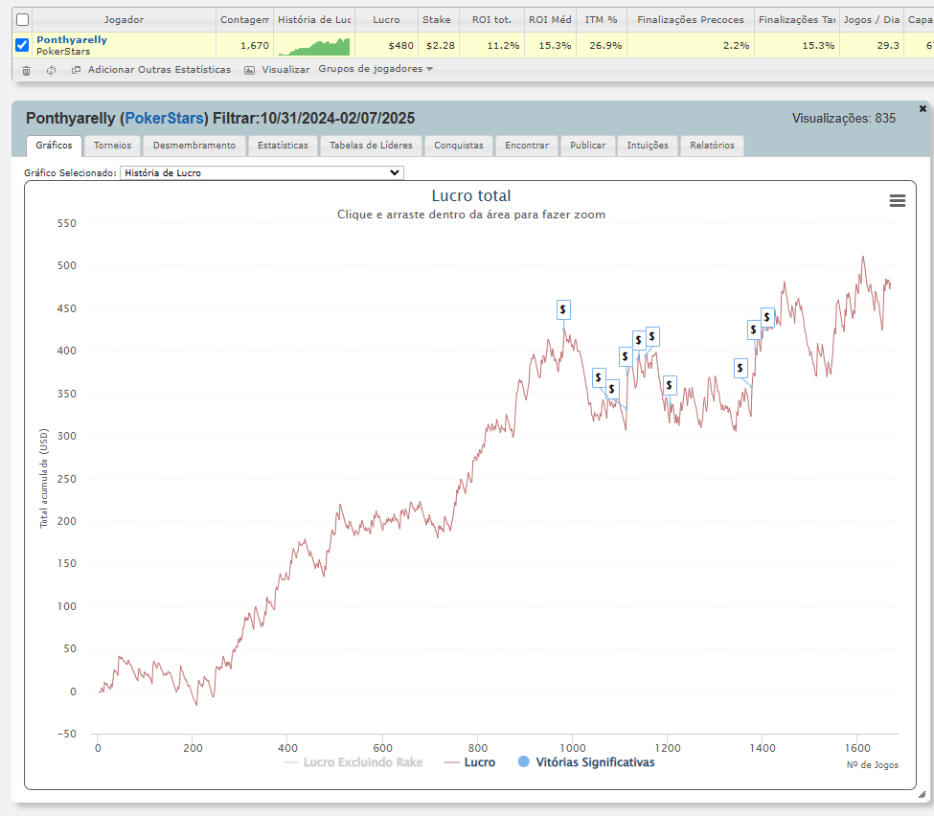This screenshot has width=934, height=816.
Task: Click the PokerStars link in panel title
Action: (165, 118)
